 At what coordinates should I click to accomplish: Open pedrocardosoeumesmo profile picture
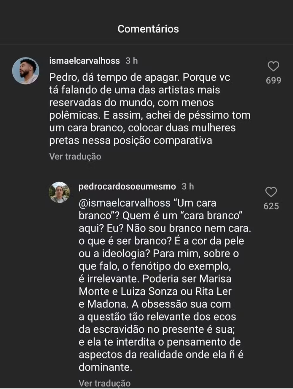[59, 192]
